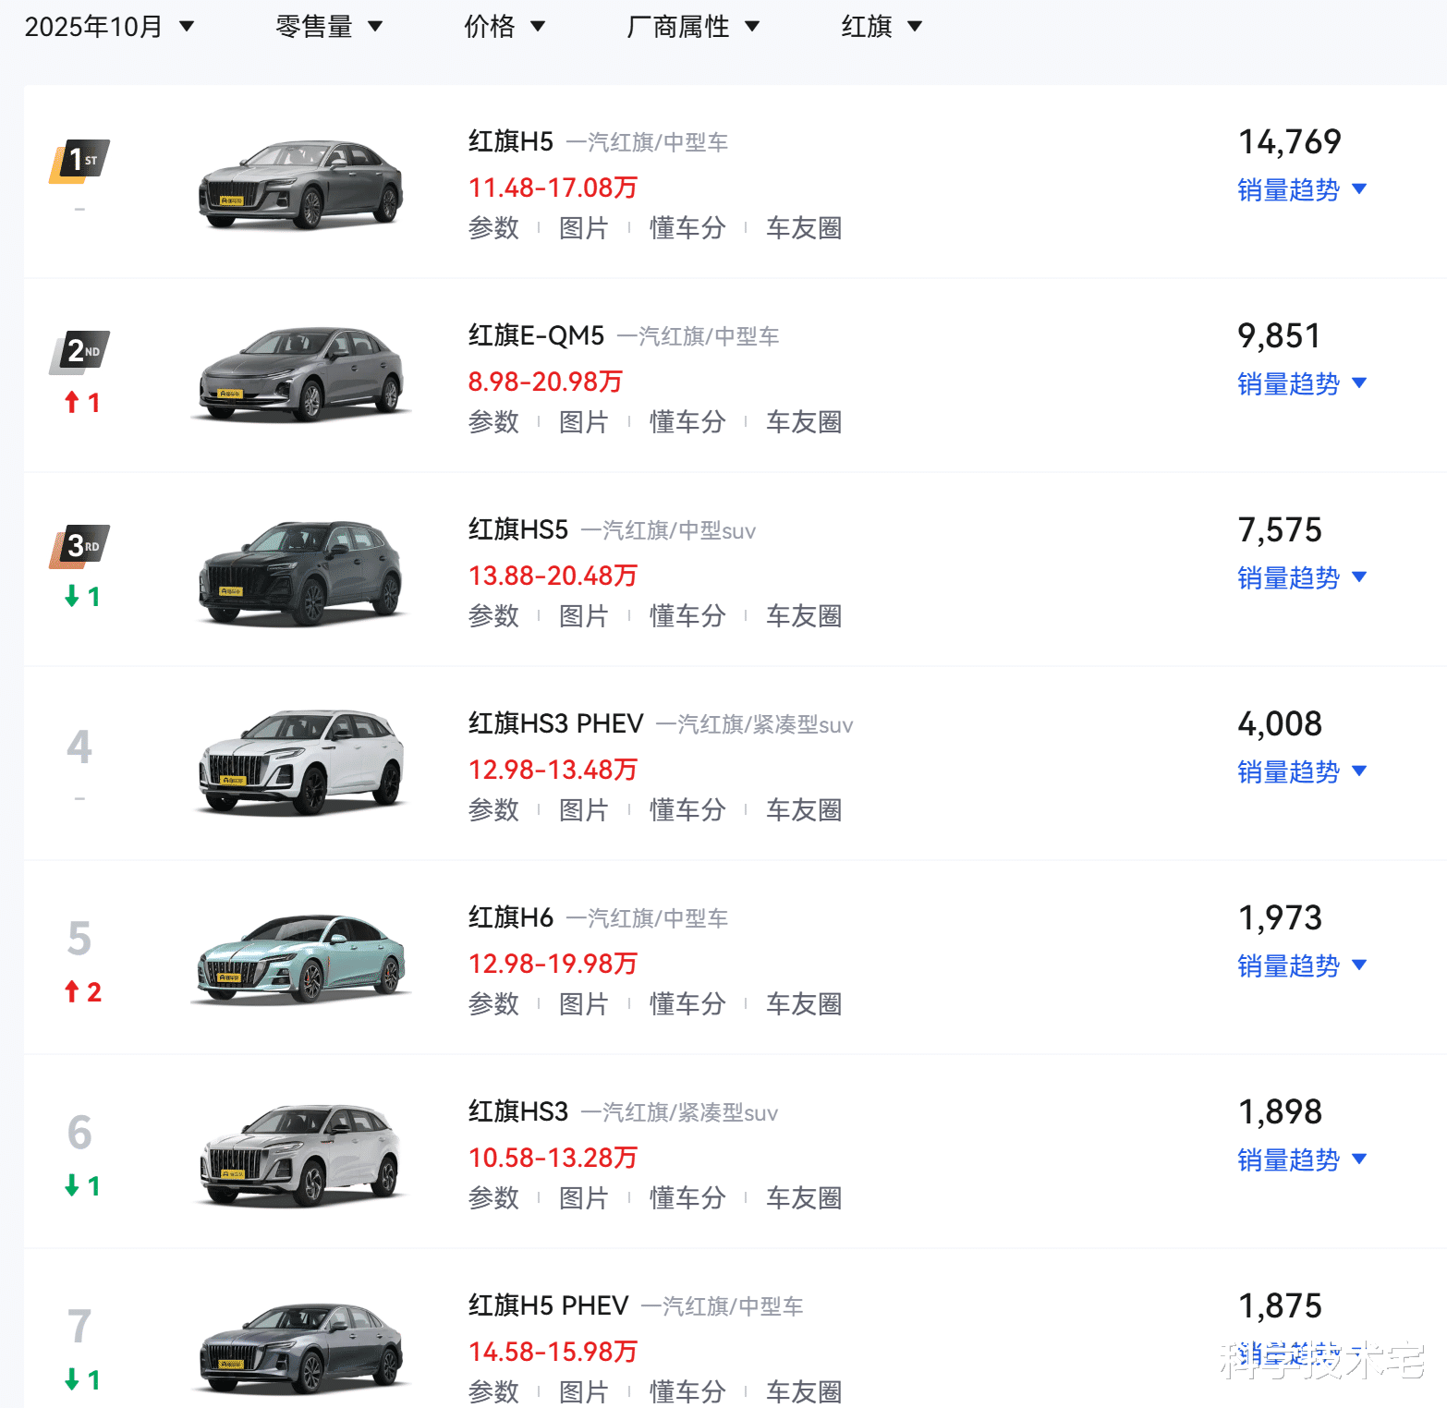Click the 1st place rank badge
Image resolution: width=1447 pixels, height=1408 pixels.
pyautogui.click(x=80, y=161)
